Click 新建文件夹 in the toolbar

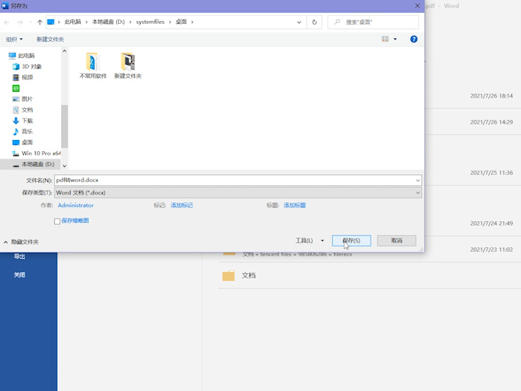tap(50, 39)
